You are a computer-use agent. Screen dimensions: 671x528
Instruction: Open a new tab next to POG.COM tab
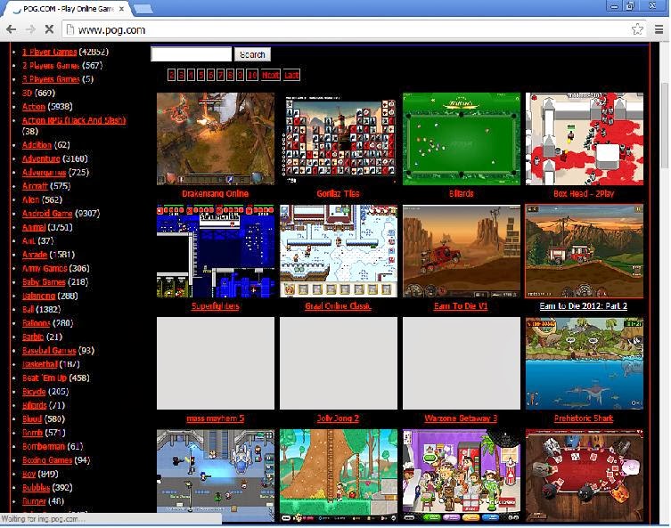pos(143,9)
